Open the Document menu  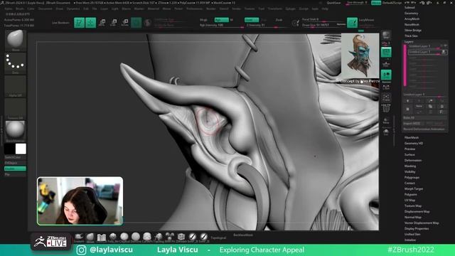[x=45, y=9]
